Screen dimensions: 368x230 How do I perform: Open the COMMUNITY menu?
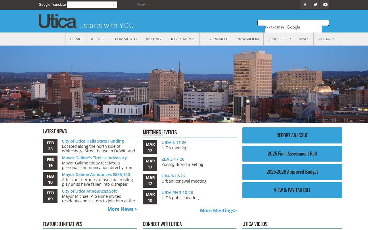pos(126,39)
